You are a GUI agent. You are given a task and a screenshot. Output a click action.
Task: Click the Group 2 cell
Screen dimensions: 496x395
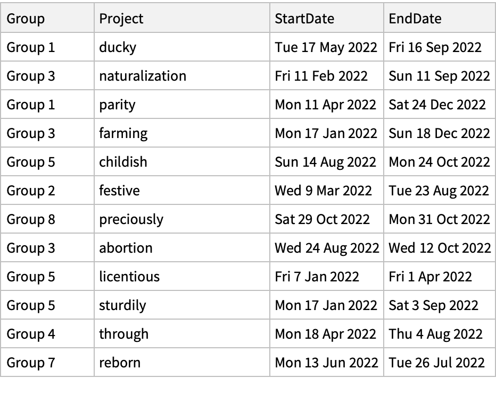pos(31,191)
